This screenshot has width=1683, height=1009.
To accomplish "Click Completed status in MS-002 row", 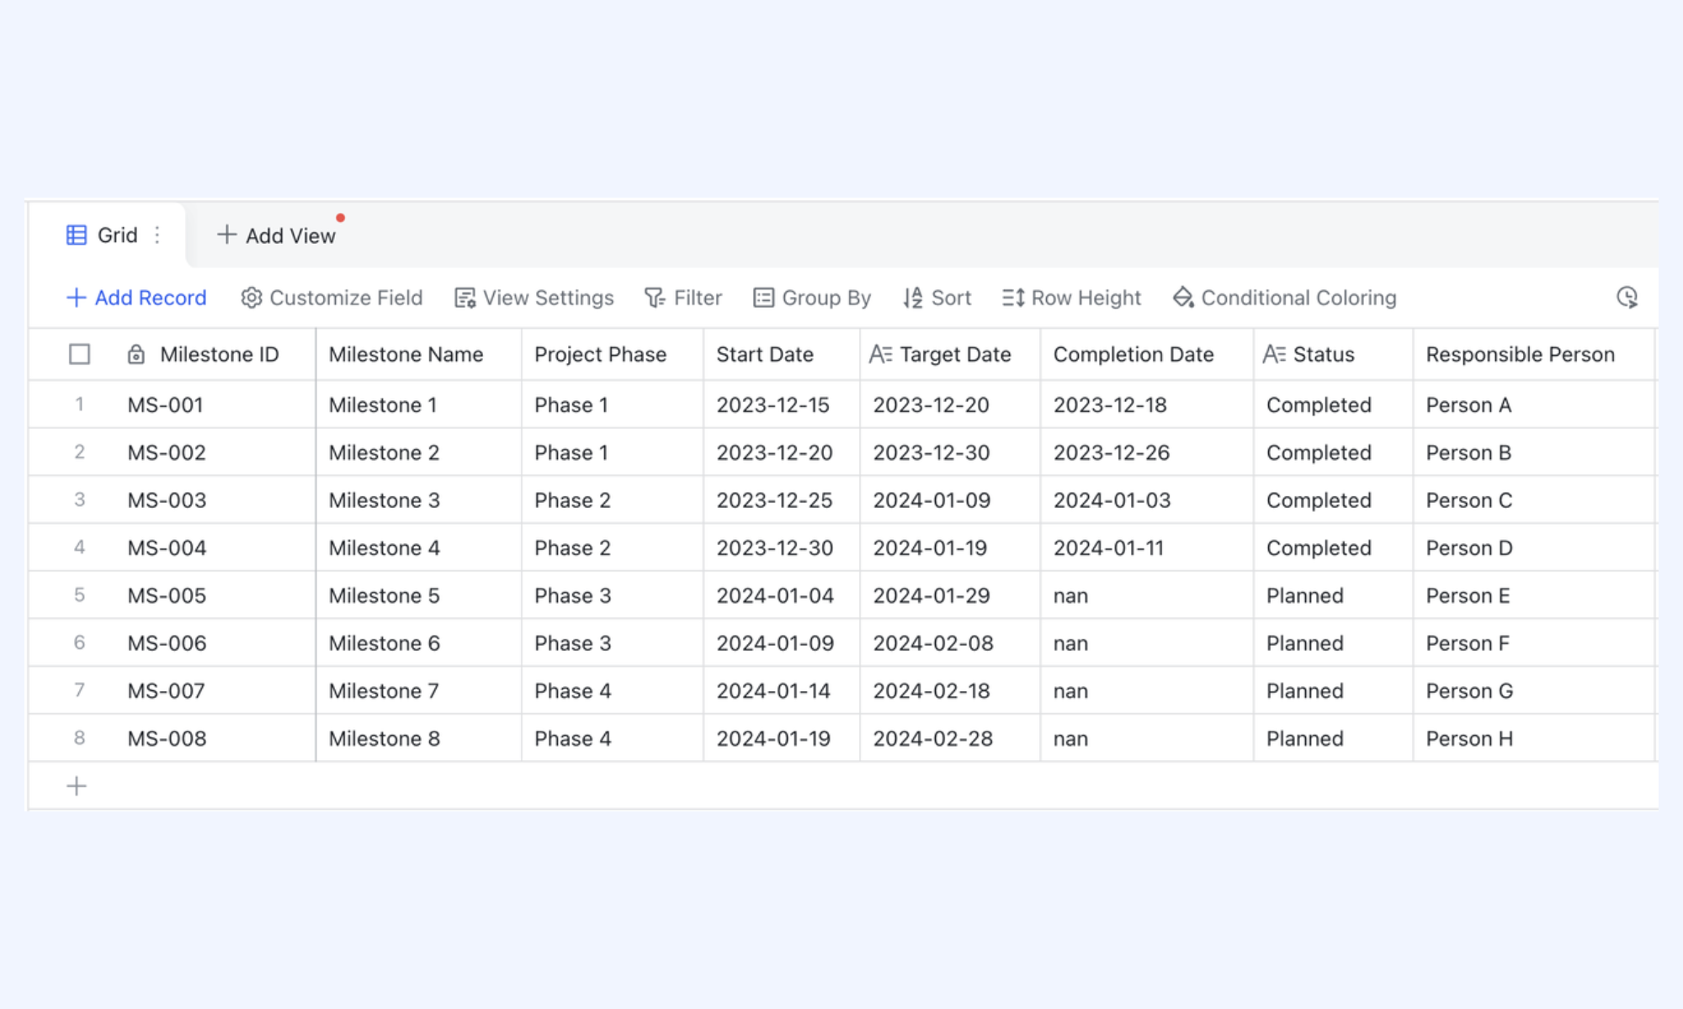I will click(1334, 452).
